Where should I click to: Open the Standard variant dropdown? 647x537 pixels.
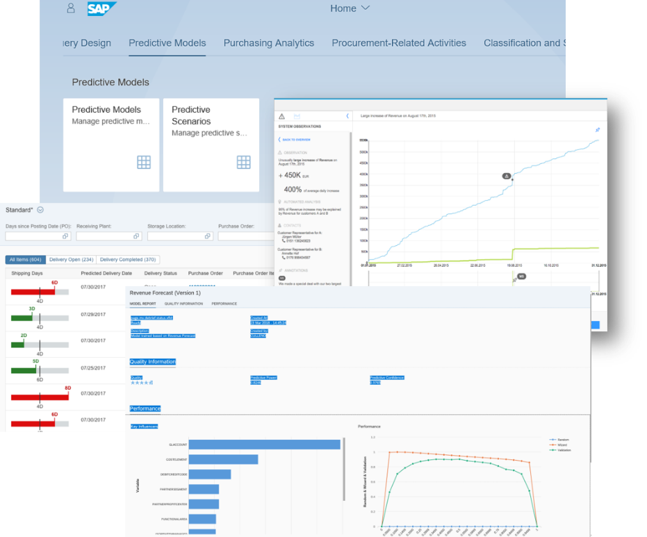coord(40,210)
